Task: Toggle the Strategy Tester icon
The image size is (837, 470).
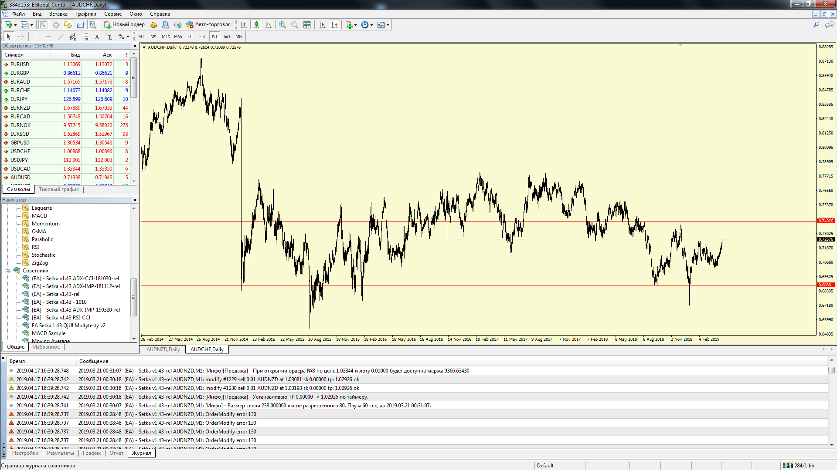Action: point(92,25)
